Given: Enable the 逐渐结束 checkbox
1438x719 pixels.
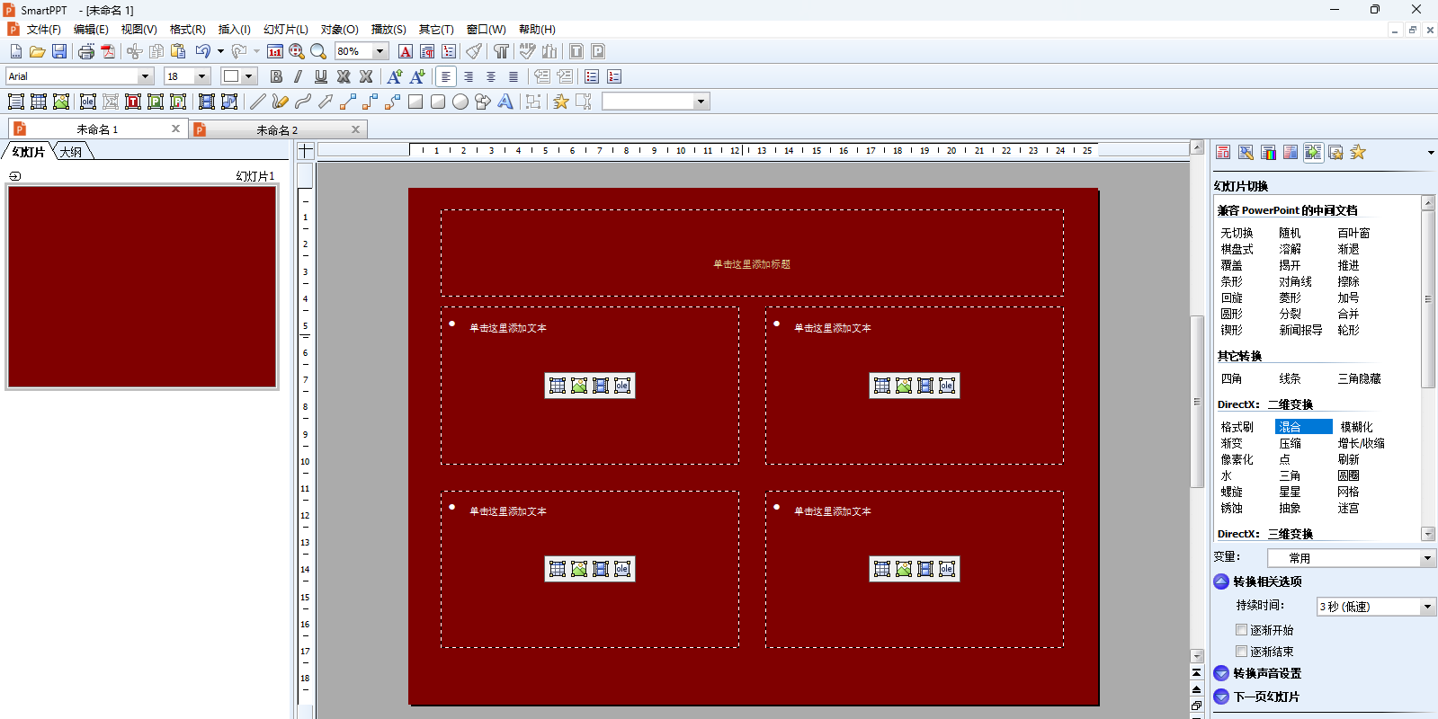Looking at the screenshot, I should [x=1242, y=652].
